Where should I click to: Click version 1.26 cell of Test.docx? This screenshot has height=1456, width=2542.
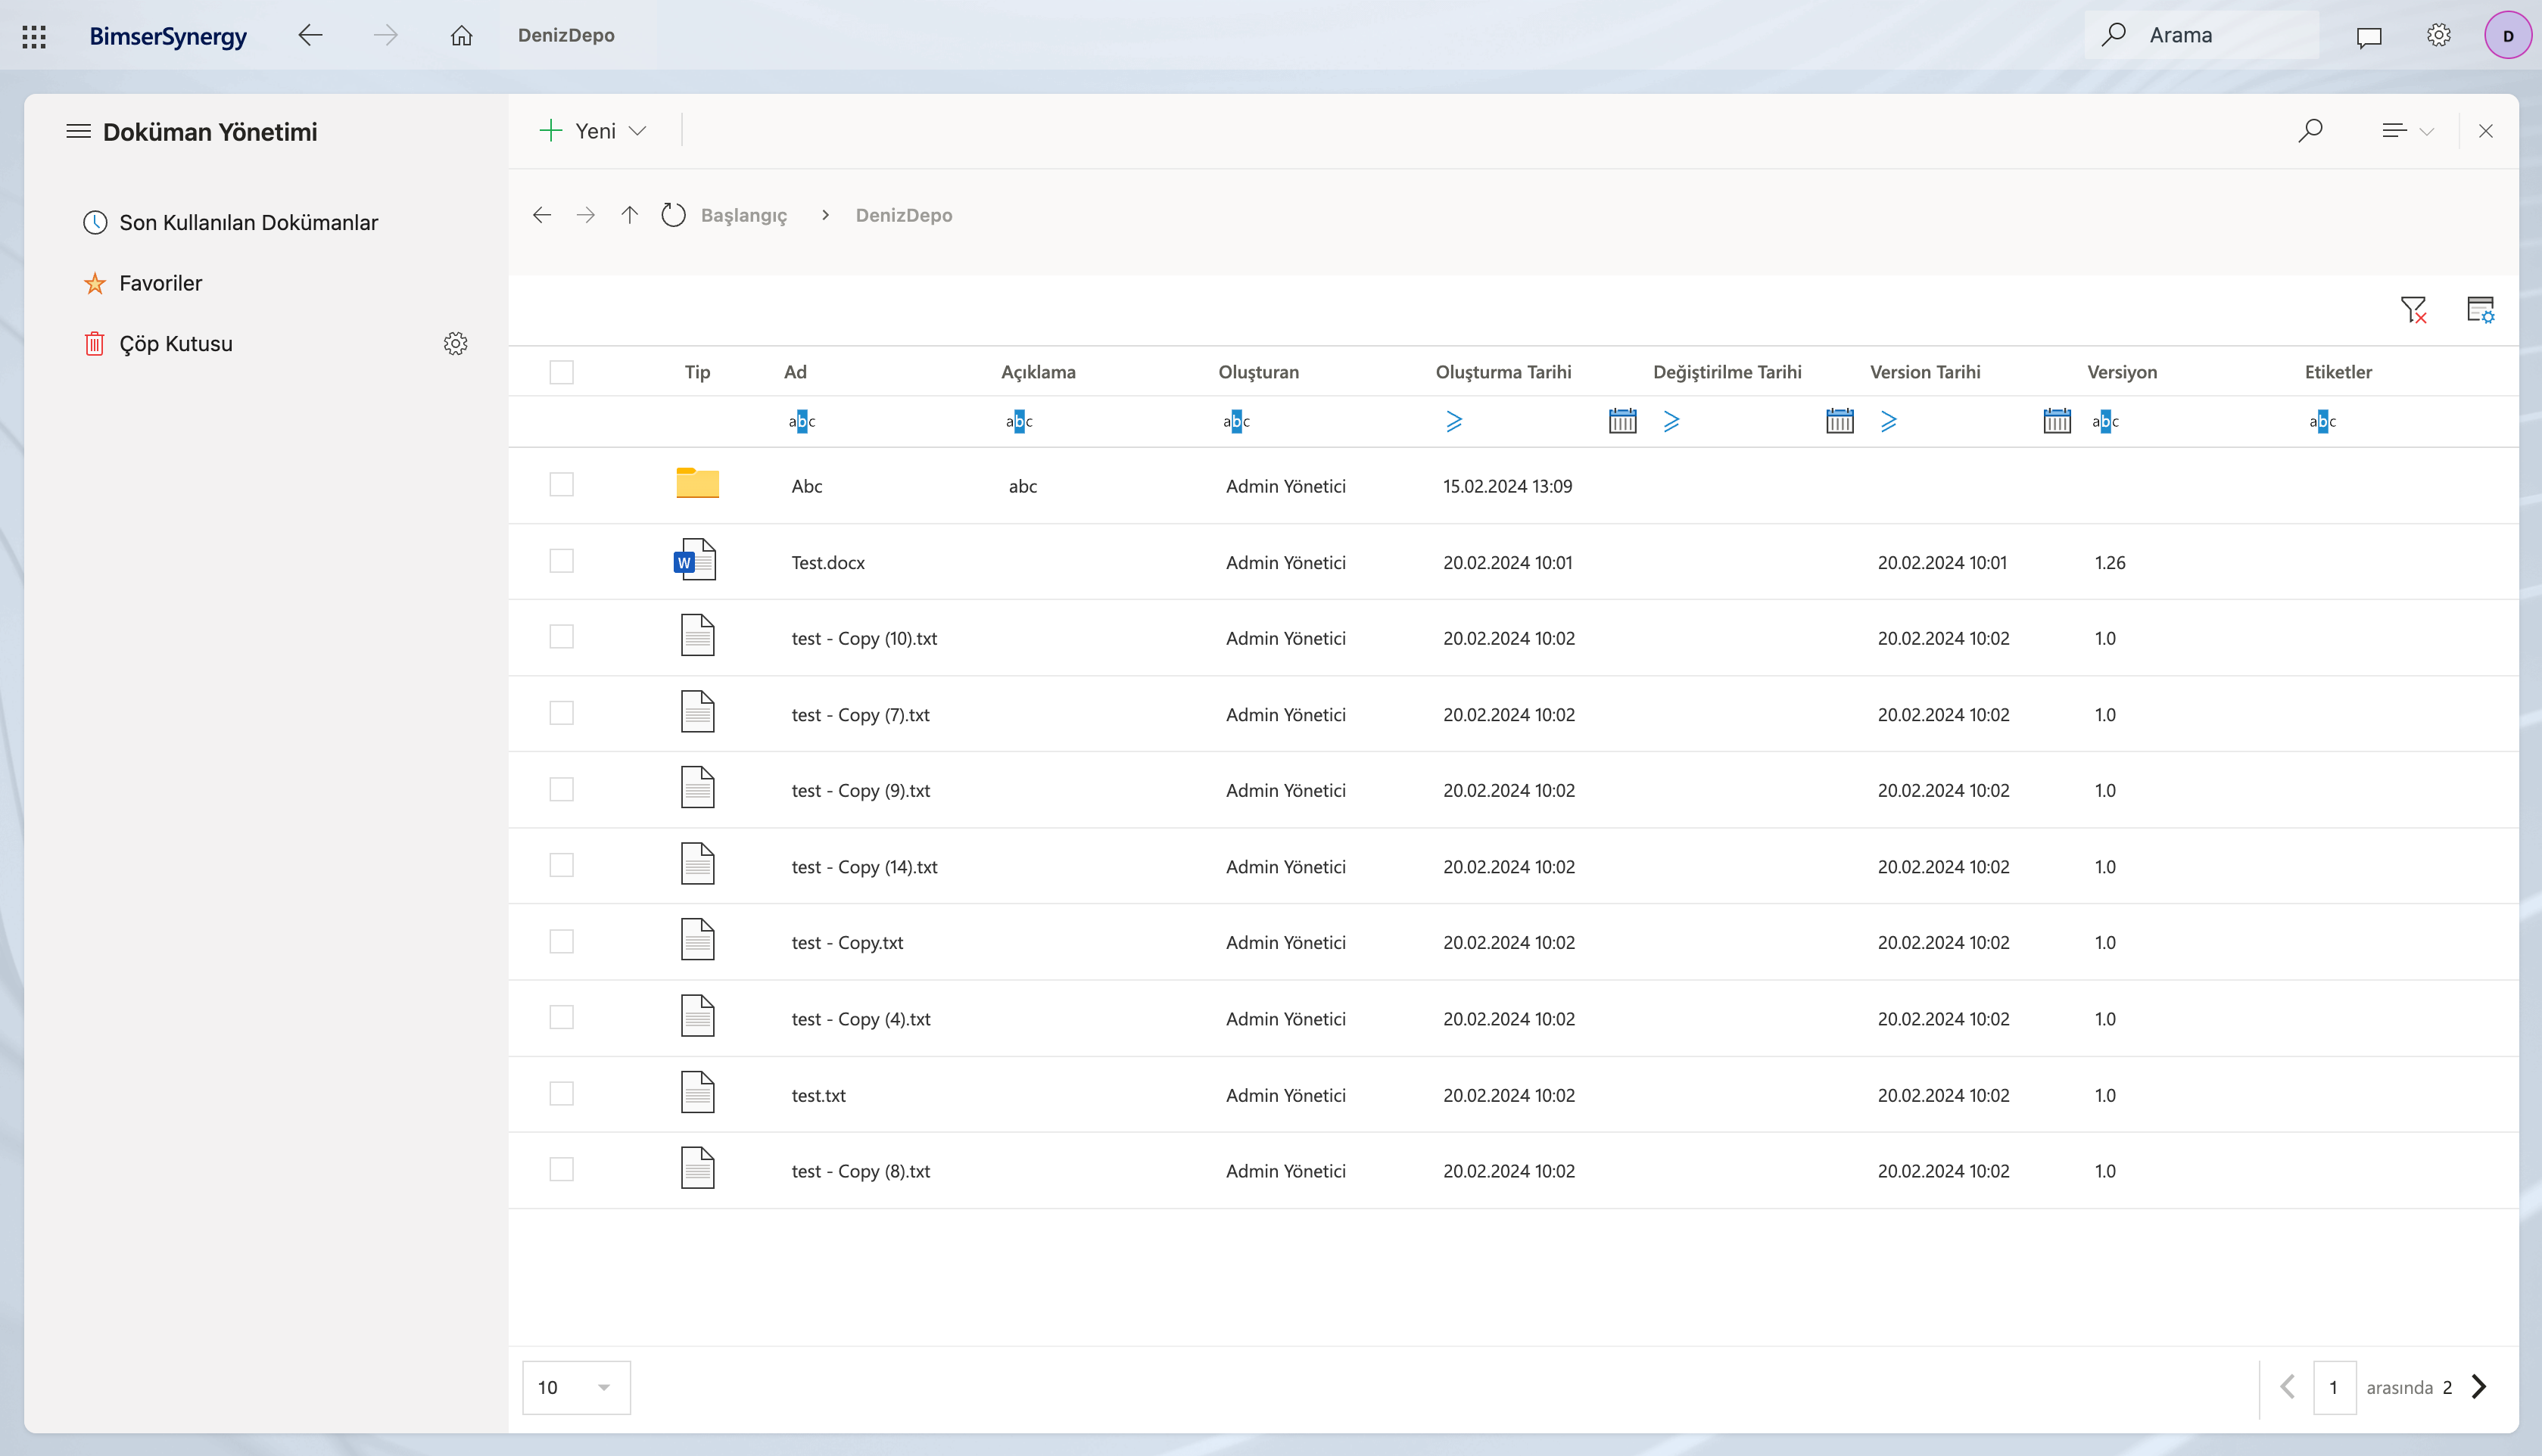[2110, 562]
